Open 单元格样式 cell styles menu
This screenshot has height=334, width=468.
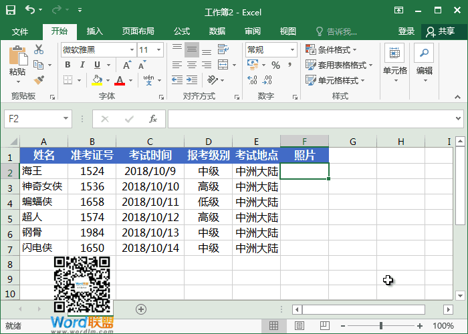coord(335,80)
